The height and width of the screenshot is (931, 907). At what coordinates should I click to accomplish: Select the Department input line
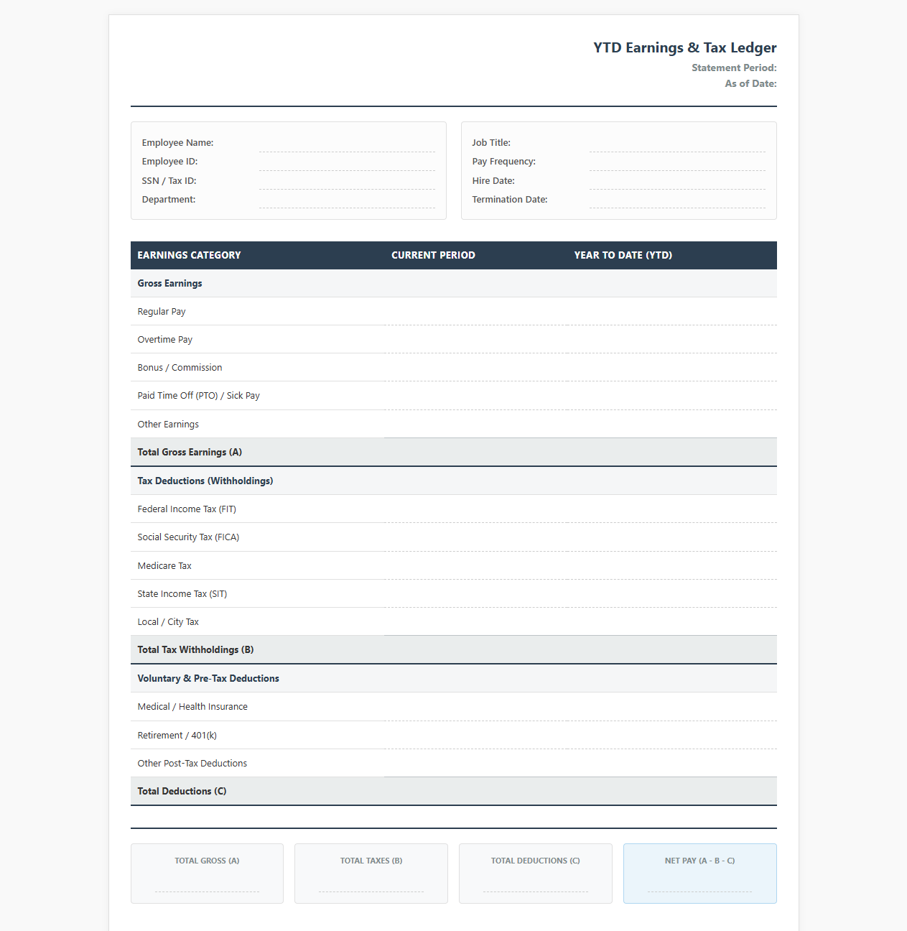click(347, 200)
